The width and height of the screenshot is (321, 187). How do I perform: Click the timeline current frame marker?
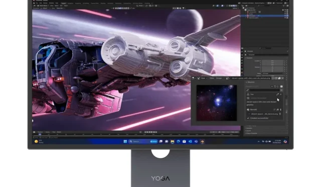[40, 134]
